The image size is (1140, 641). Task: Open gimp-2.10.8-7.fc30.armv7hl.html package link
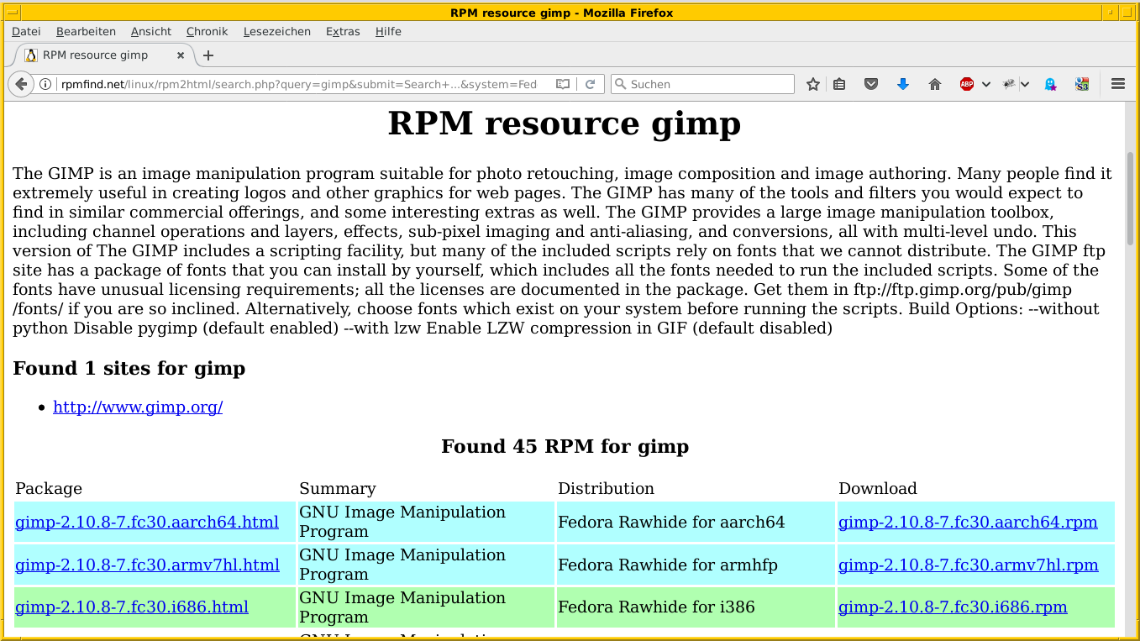tap(147, 565)
